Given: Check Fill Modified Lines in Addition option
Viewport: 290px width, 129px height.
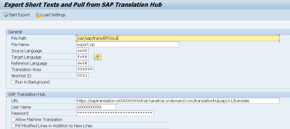Looking at the screenshot, I should click(13, 126).
